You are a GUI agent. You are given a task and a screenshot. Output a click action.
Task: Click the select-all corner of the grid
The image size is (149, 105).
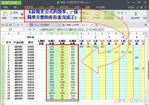coord(3,33)
